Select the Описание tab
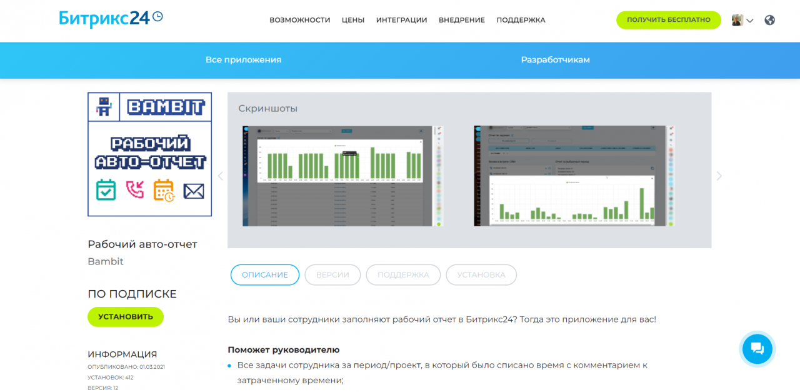This screenshot has width=800, height=392. [x=265, y=274]
